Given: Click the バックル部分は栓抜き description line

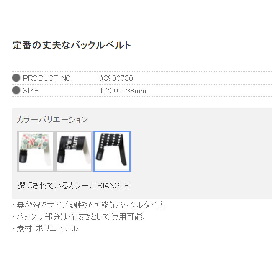Looking at the screenshot, I should (81, 217).
